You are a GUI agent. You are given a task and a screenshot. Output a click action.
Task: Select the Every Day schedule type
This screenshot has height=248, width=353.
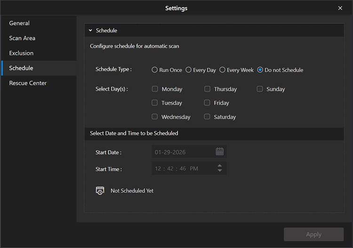coord(188,70)
